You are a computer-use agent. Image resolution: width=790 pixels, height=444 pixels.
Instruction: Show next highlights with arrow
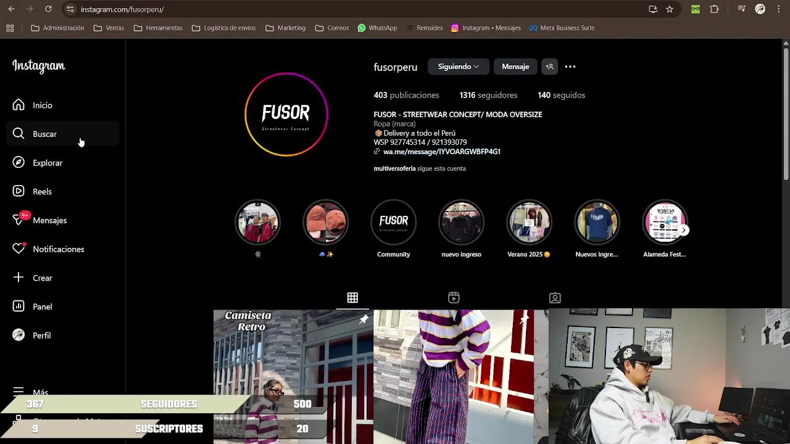tap(684, 230)
